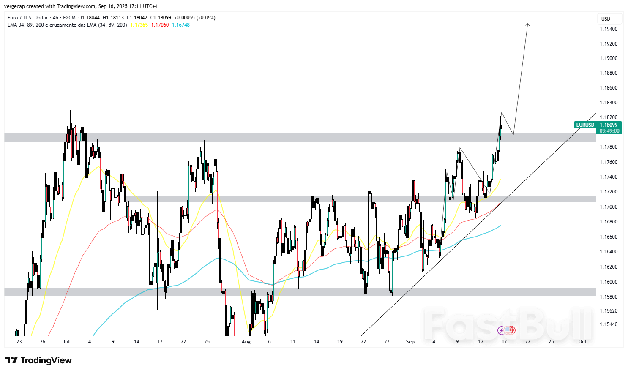Viewport: 628px width, 373px height.
Task: Click the Sep label on time axis
Action: (410, 342)
